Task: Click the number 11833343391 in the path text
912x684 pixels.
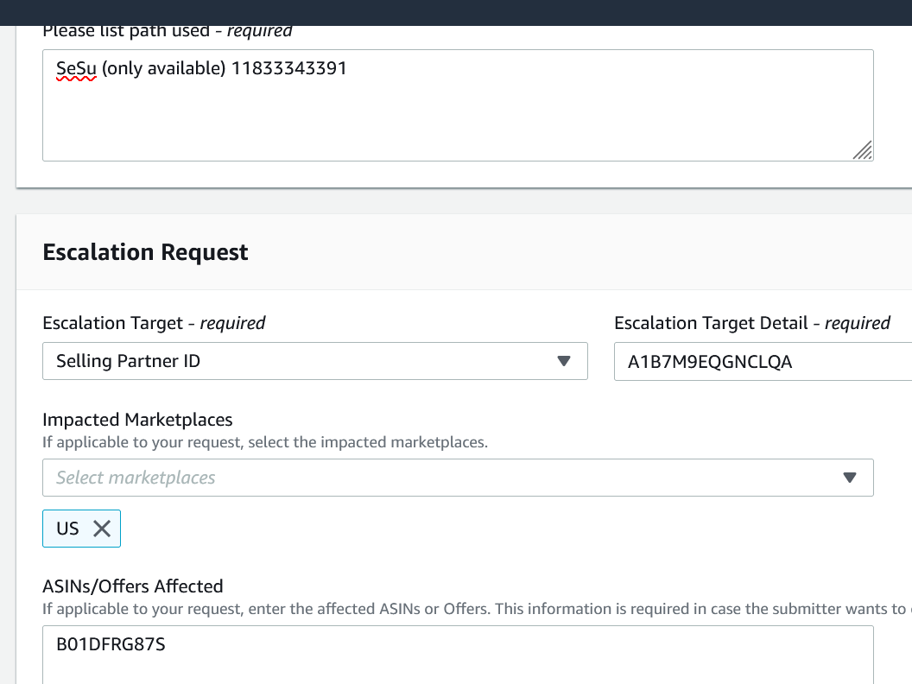Action: [x=288, y=69]
